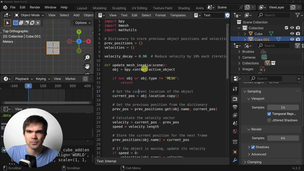Switch to the Shading workspace tab
Screen dimensions: 304x171
click(184, 8)
